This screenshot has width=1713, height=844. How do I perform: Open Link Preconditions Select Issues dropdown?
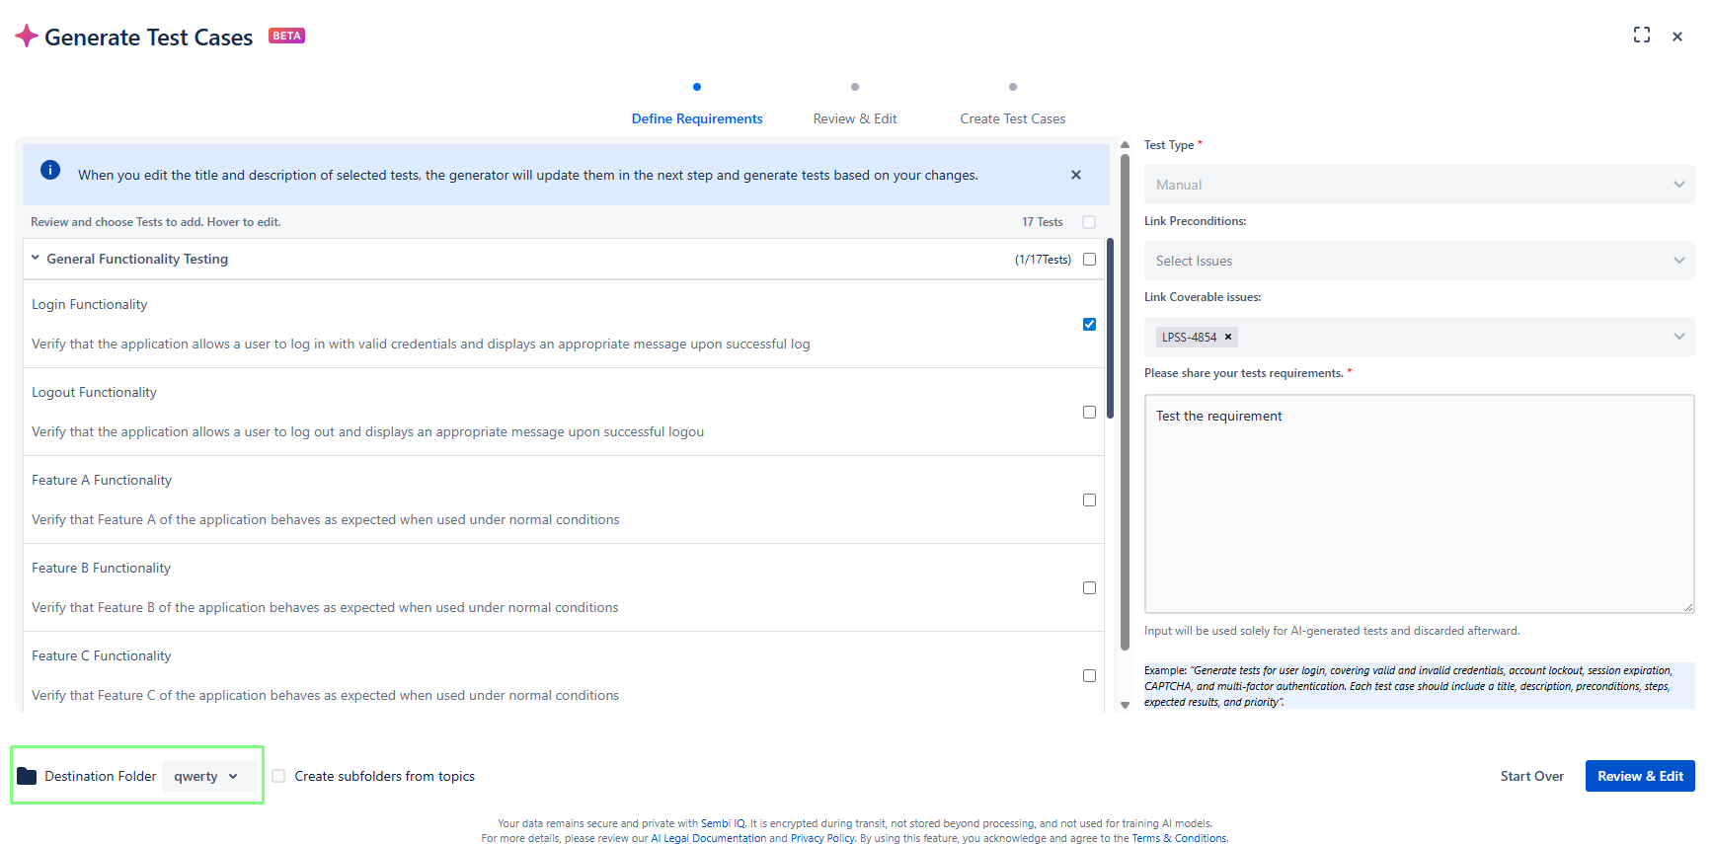[x=1418, y=261]
